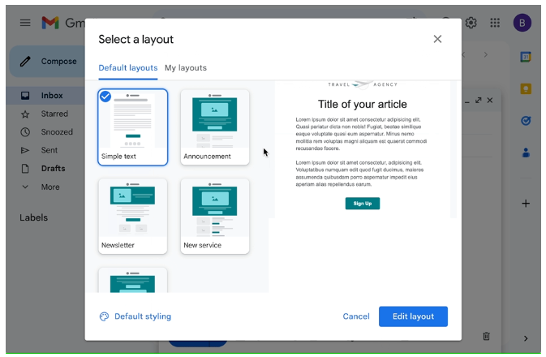Switch to the My layouts tab
Viewport: 546px width, 357px height.
click(185, 67)
